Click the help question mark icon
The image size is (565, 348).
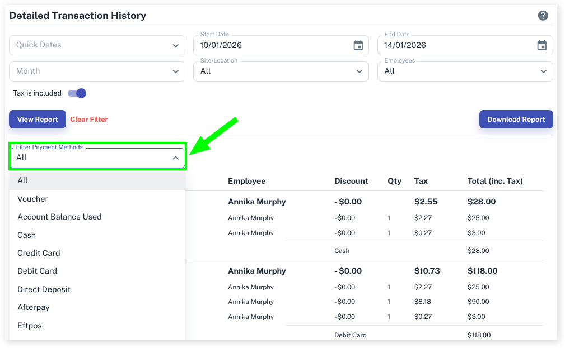click(543, 16)
